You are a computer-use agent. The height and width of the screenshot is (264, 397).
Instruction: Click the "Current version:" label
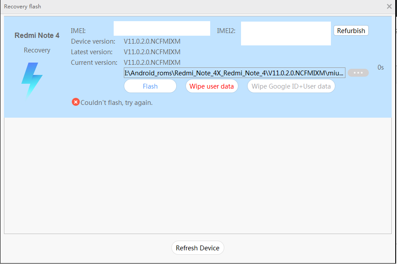click(x=94, y=63)
